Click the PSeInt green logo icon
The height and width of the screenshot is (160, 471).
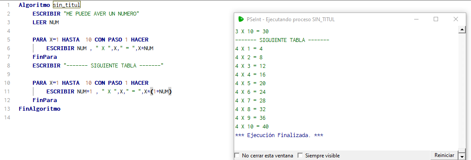tap(241, 19)
